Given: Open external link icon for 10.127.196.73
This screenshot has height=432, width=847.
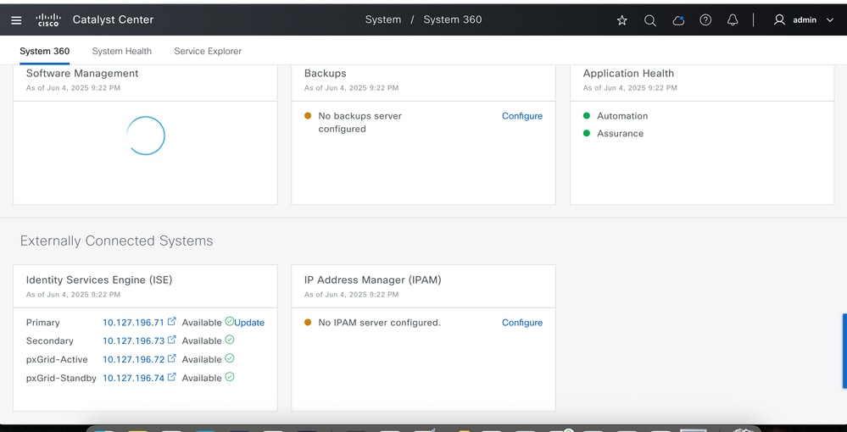Looking at the screenshot, I should (172, 340).
